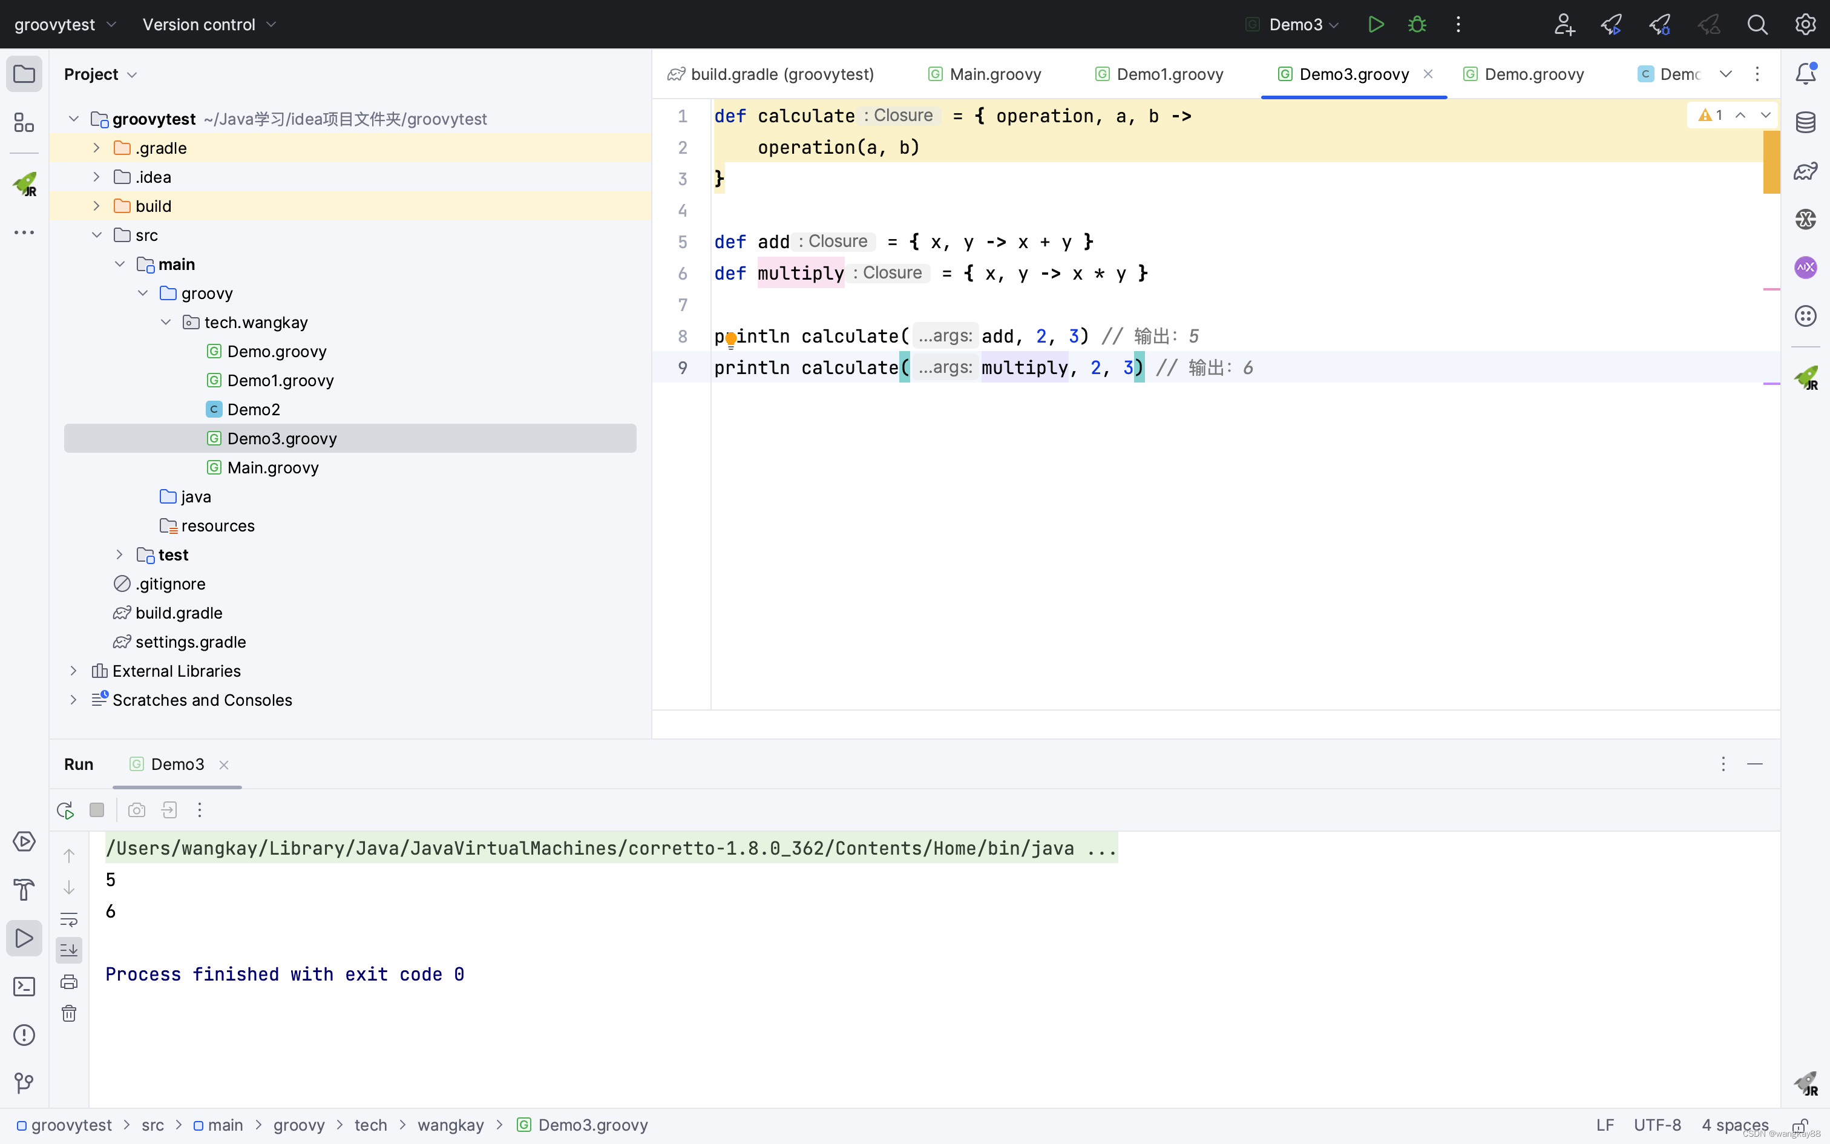Show hidden editor tabs dropdown
This screenshot has width=1830, height=1144.
[1726, 74]
